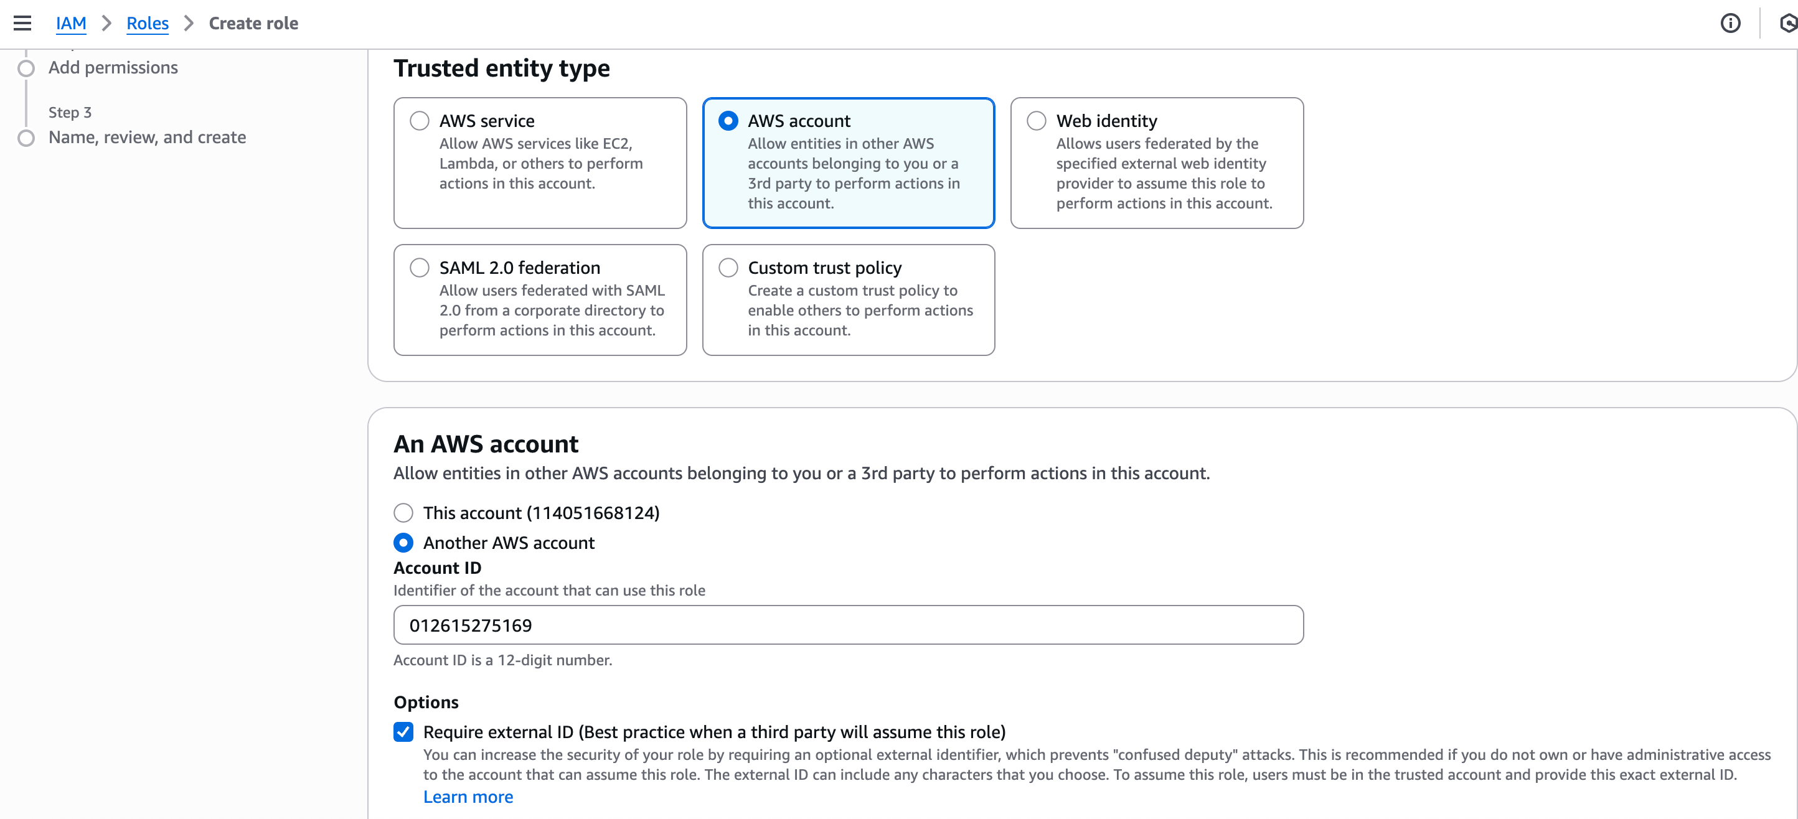Click the hexagon settings icon at top right
Screen dimensions: 1798x819
1787,23
